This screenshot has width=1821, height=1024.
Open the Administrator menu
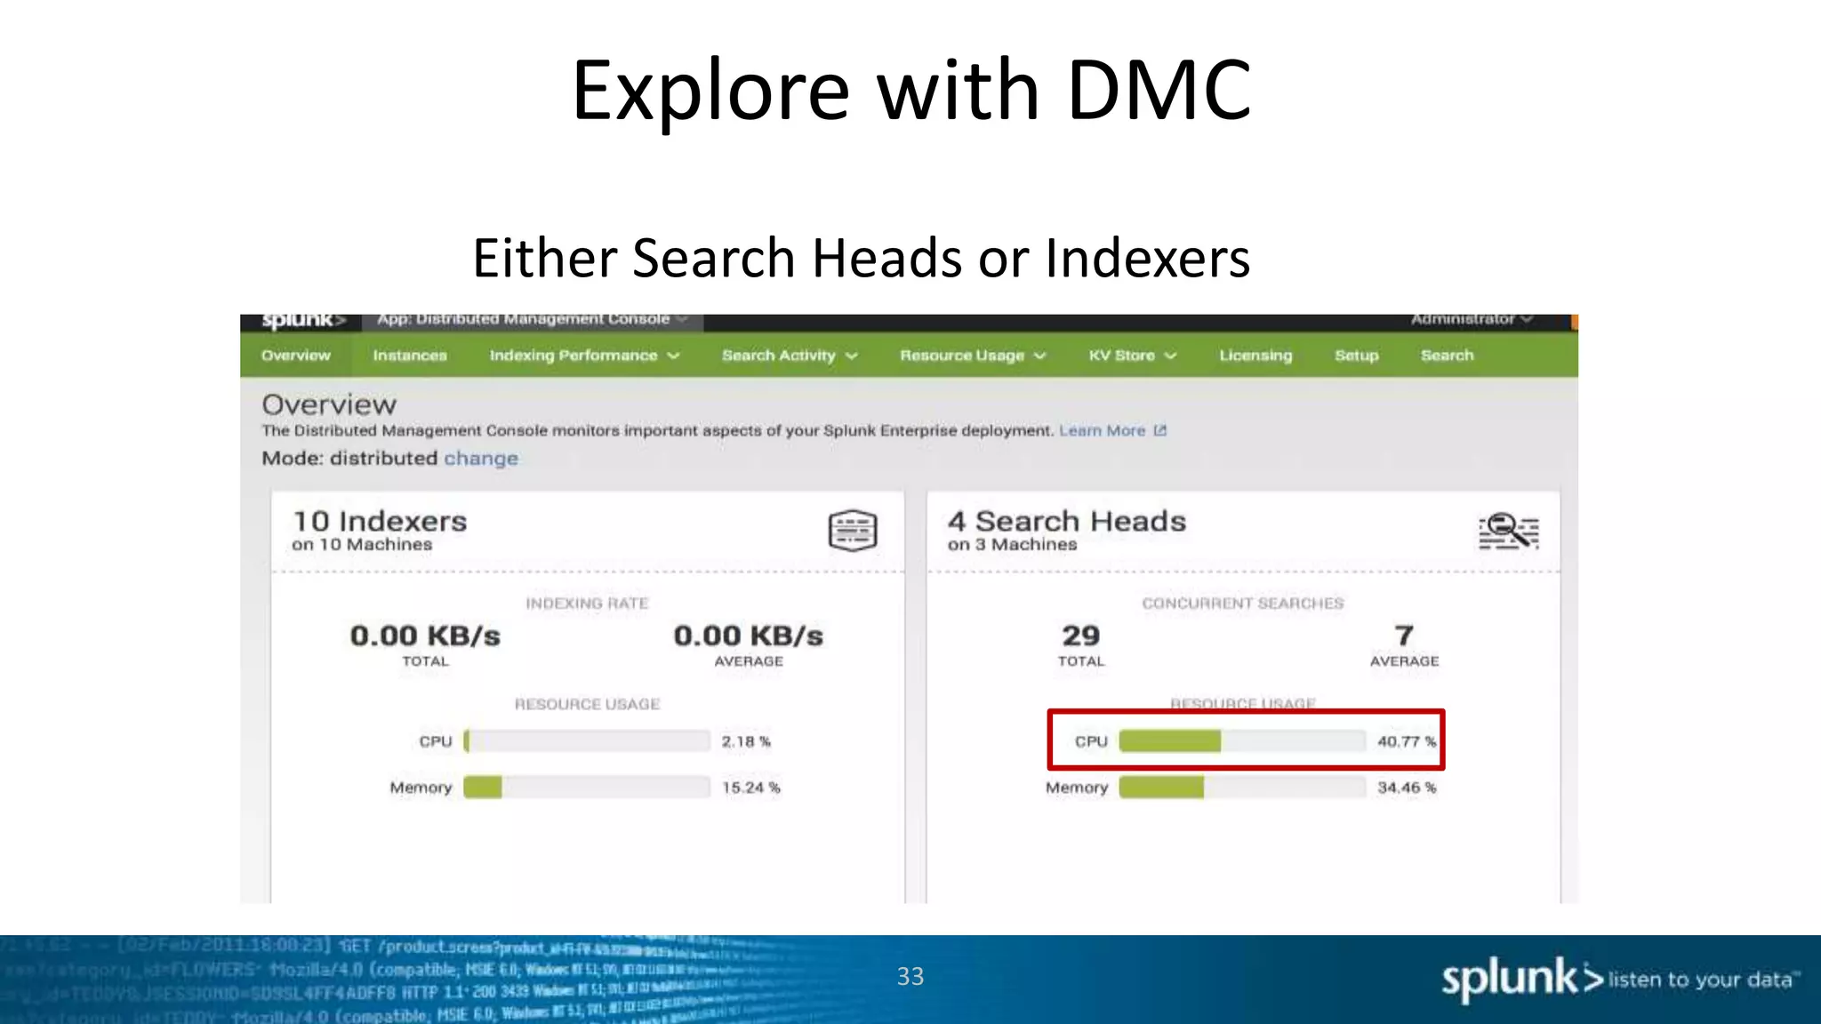[x=1471, y=319]
